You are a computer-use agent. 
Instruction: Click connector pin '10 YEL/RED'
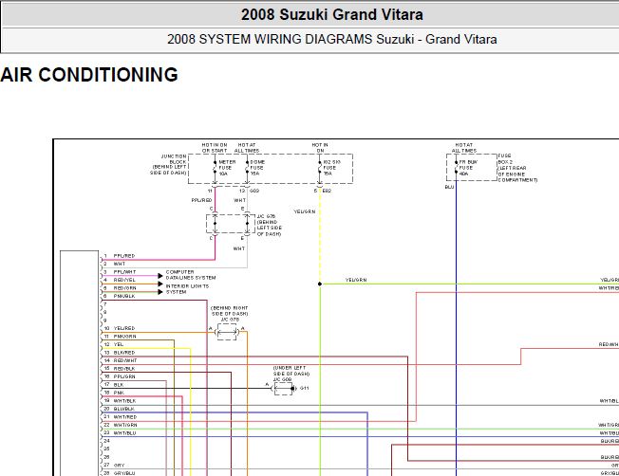(x=120, y=328)
